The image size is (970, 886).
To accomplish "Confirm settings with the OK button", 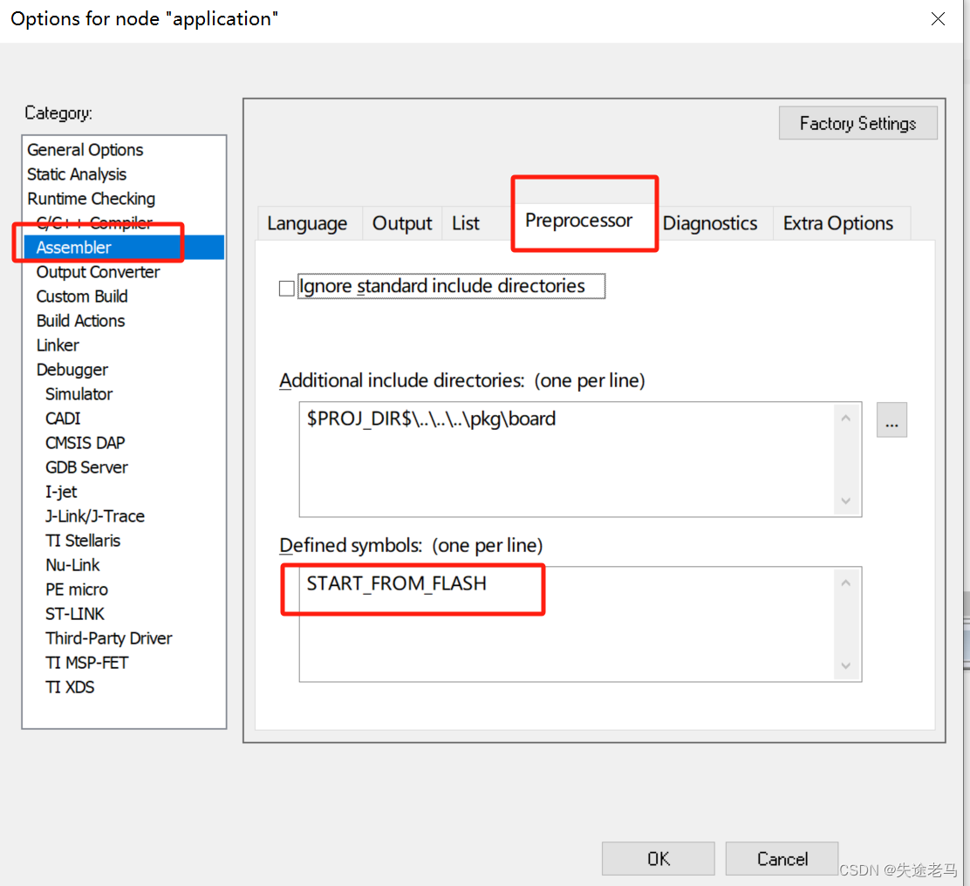I will pos(658,859).
